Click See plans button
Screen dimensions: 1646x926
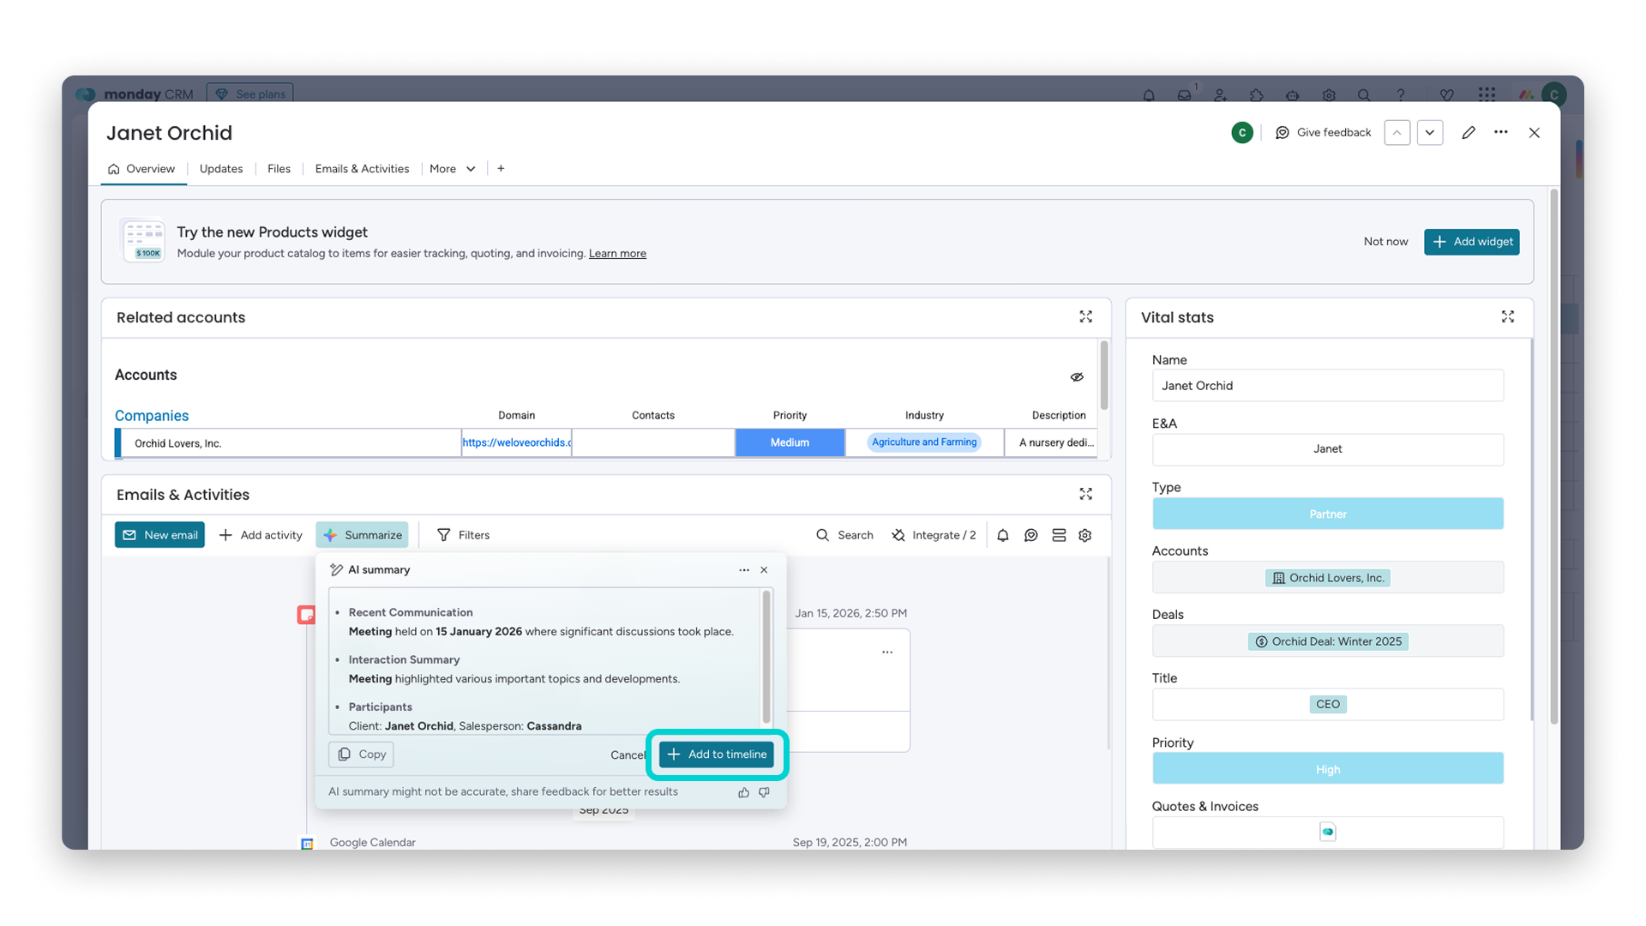(x=250, y=94)
